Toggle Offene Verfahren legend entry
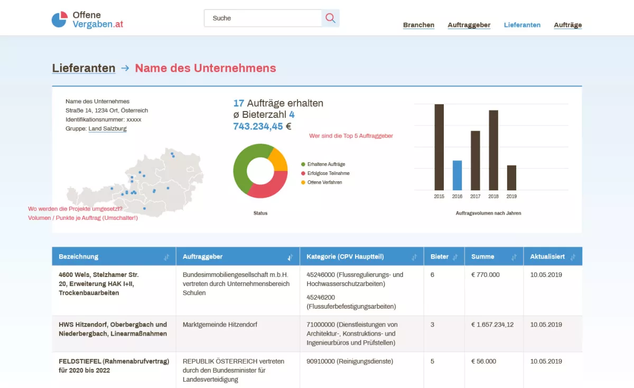The width and height of the screenshot is (634, 388). click(x=324, y=182)
